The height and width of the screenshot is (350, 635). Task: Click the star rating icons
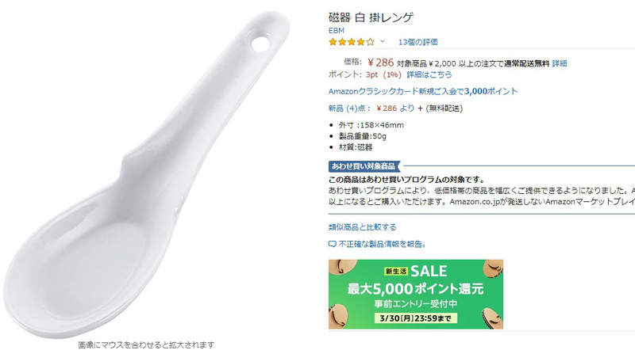tap(351, 42)
